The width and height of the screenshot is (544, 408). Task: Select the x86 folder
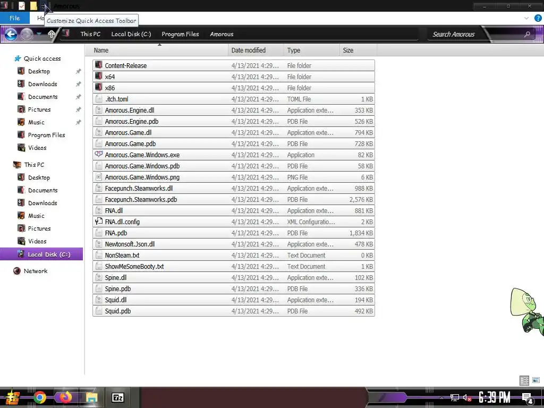coord(234,88)
